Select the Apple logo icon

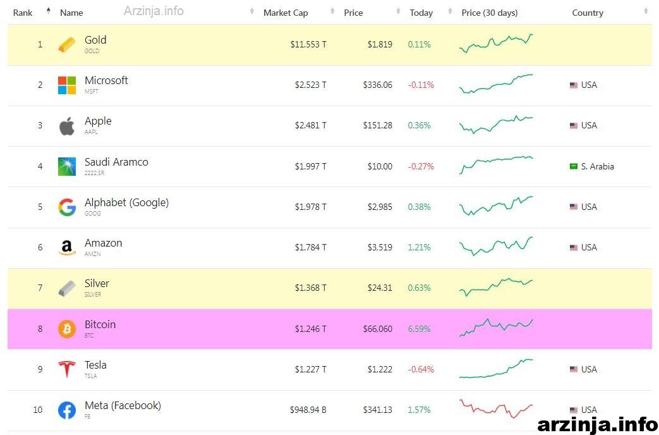tap(67, 126)
